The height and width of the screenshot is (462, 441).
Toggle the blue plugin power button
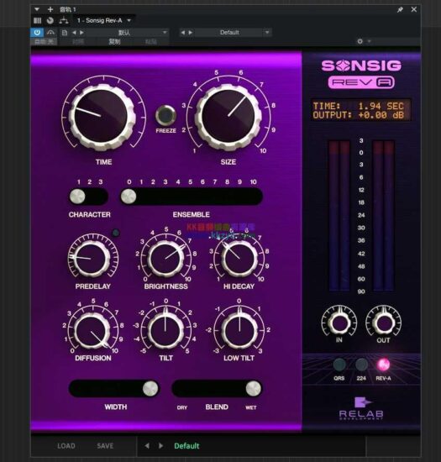tap(37, 32)
